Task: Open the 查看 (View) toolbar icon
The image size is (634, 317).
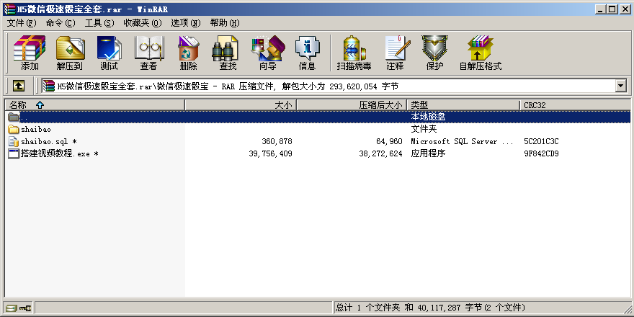Action: click(148, 53)
